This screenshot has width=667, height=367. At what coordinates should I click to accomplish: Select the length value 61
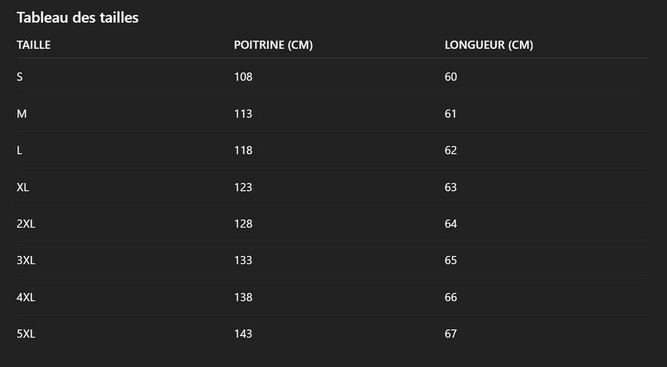coord(451,114)
